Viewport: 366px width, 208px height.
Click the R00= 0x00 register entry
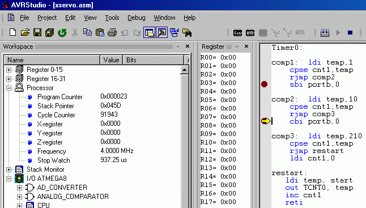click(218, 57)
